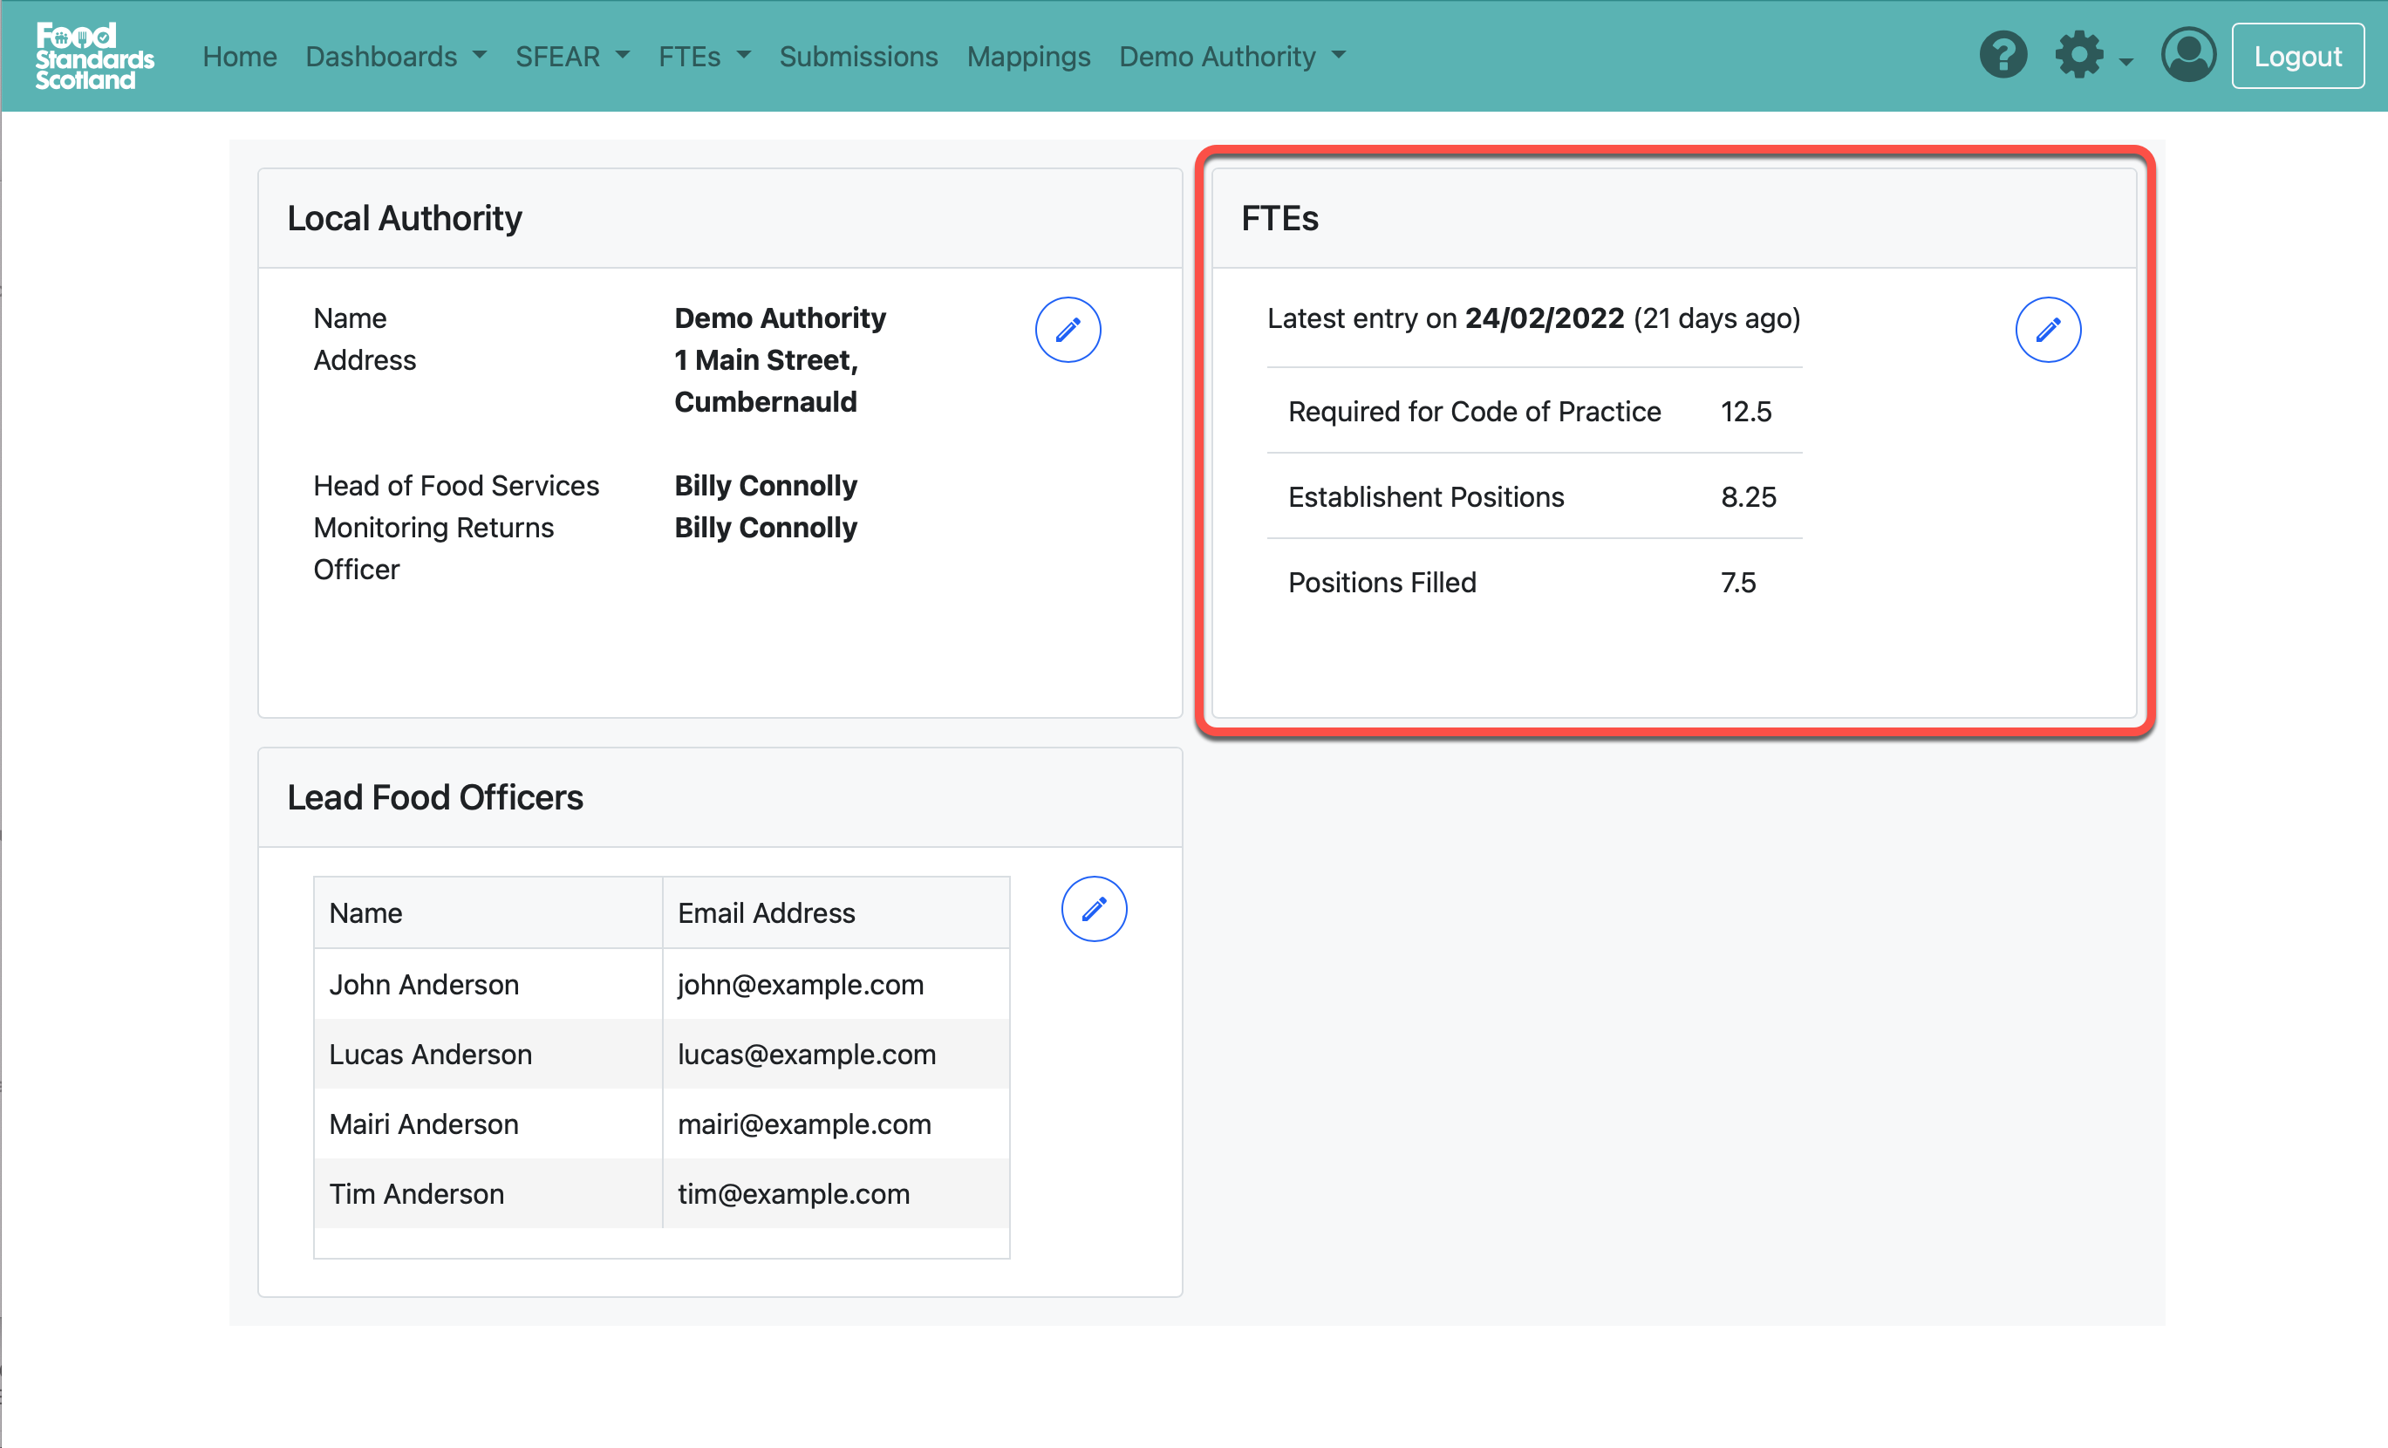Image resolution: width=2388 pixels, height=1448 pixels.
Task: Click Head of Food Services label
Action: click(455, 485)
